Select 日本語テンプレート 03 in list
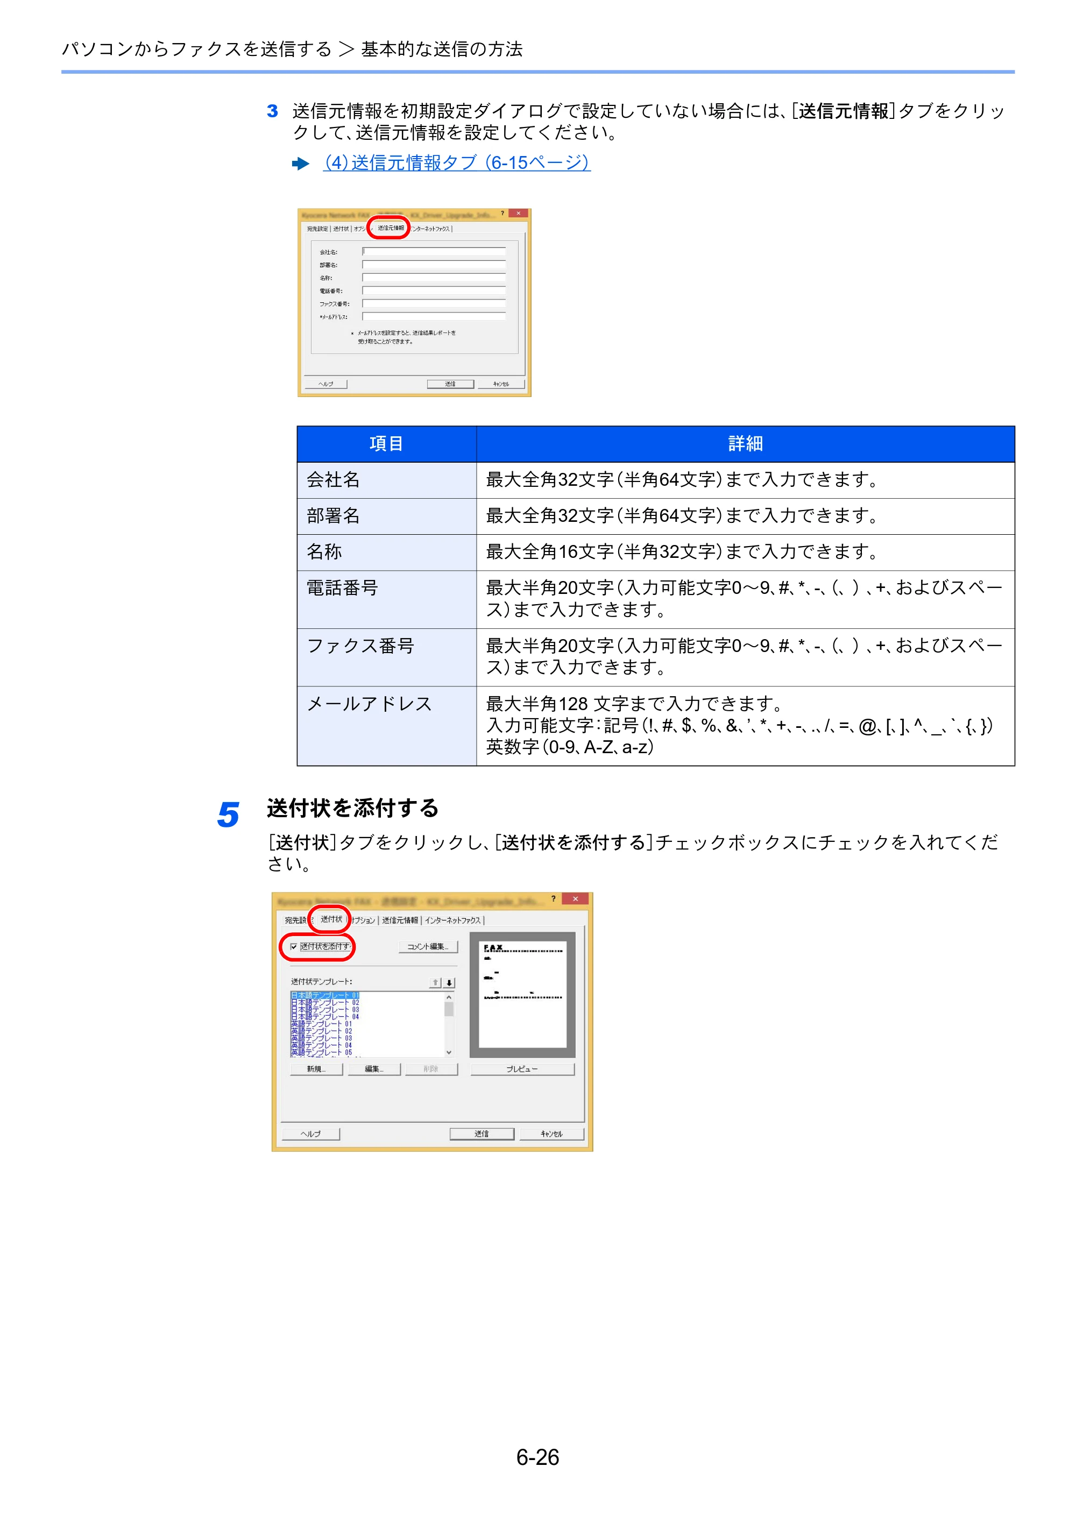 click(x=325, y=1010)
